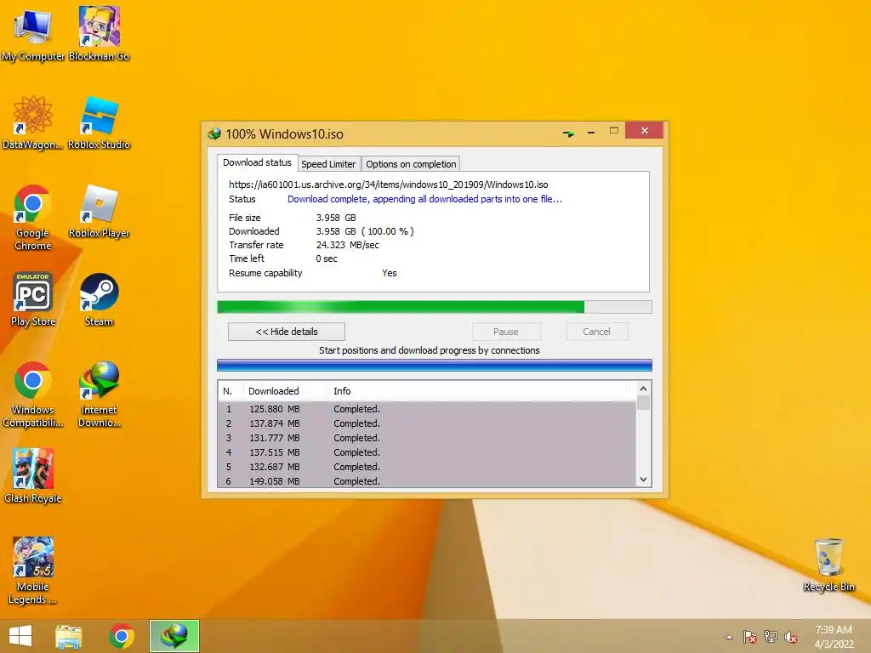The height and width of the screenshot is (653, 871).
Task: Click the Download complete status message
Action: [x=424, y=199]
